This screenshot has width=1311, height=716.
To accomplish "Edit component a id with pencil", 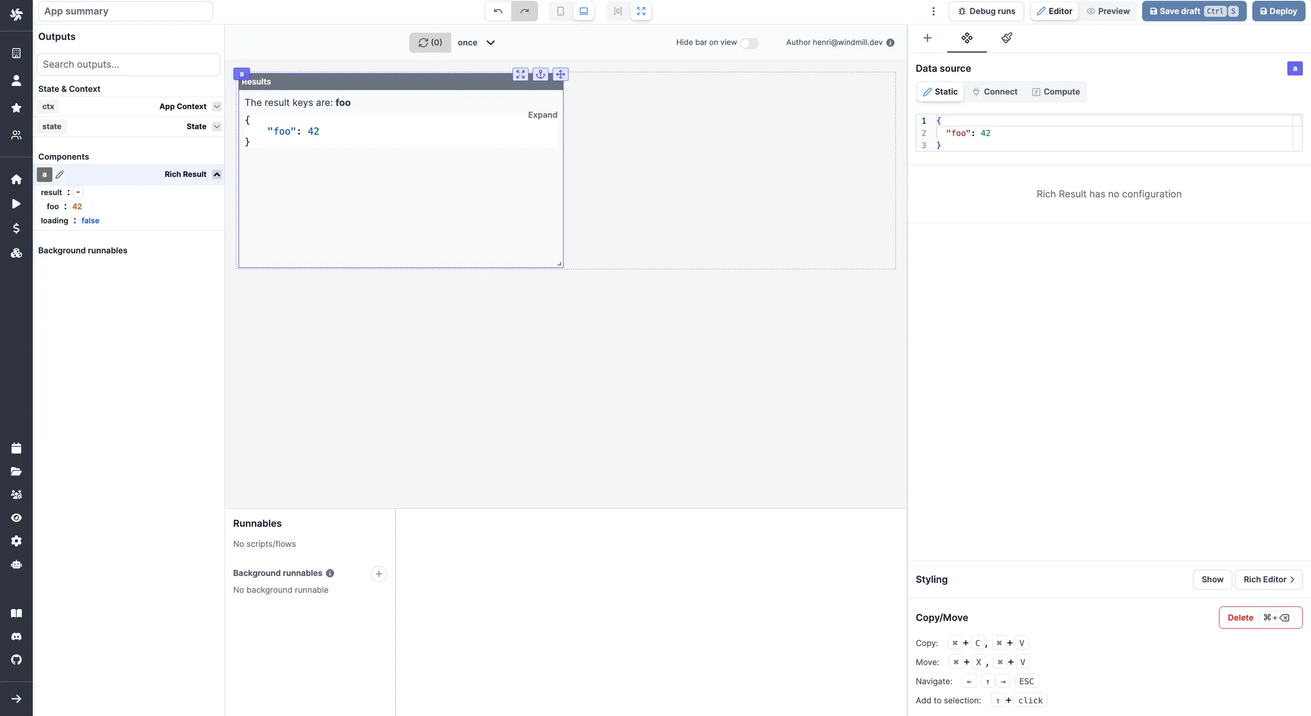I will [x=60, y=175].
